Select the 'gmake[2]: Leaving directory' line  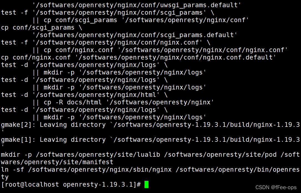(150, 125)
